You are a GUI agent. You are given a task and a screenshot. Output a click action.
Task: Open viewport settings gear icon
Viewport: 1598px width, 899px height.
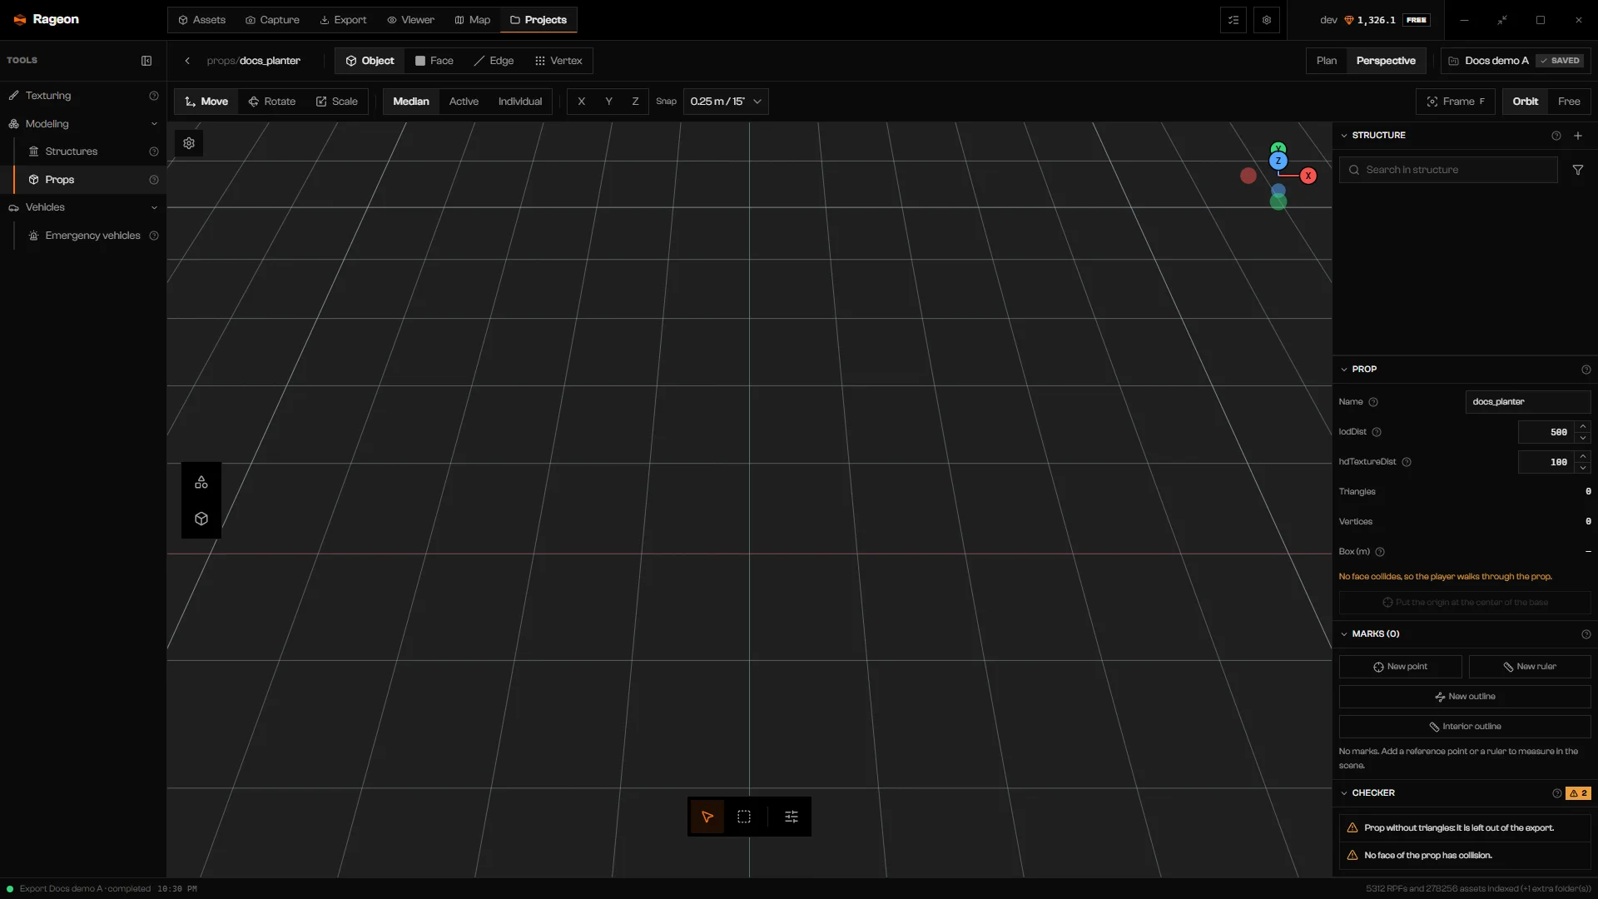(189, 143)
